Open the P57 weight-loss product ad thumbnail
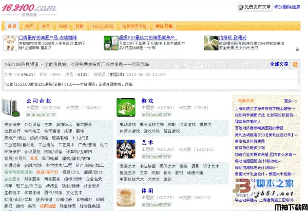Image resolution: width=308 pixels, height=211 pixels. pyautogui.click(x=111, y=43)
